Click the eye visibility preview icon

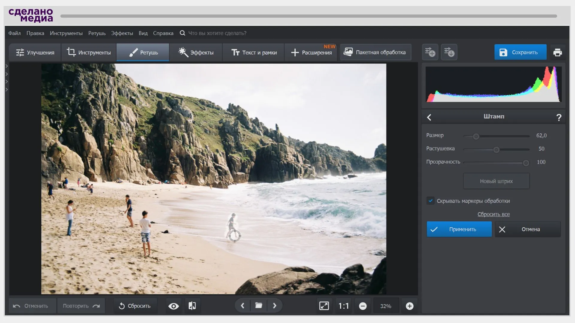173,306
